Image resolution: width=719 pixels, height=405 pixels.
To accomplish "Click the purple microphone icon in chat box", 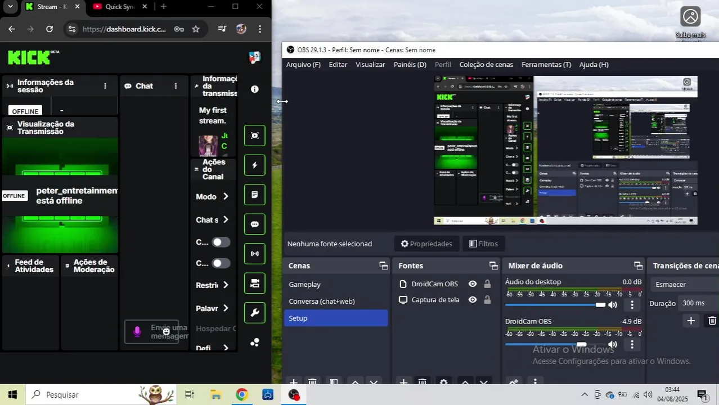I will 137,332.
